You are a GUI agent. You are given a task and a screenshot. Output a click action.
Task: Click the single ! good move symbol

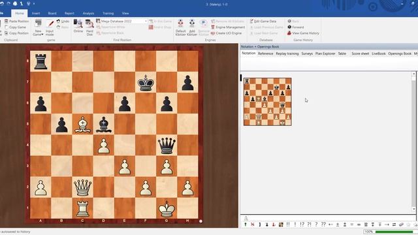(x=295, y=225)
